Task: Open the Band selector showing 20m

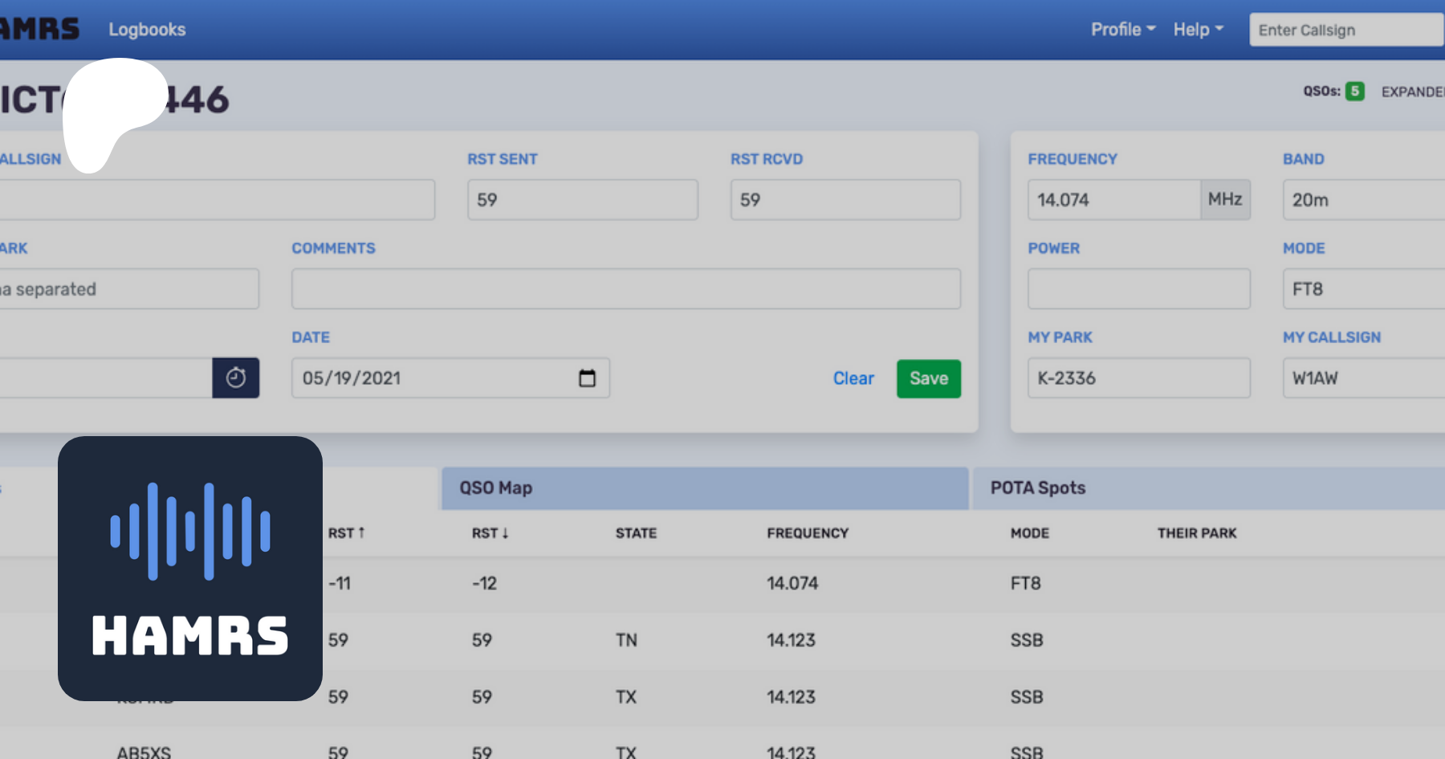Action: pyautogui.click(x=1363, y=200)
